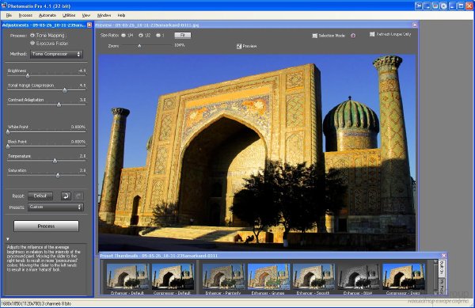The width and height of the screenshot is (475, 308).
Task: Set size ratio to 1/4
Action: point(123,36)
